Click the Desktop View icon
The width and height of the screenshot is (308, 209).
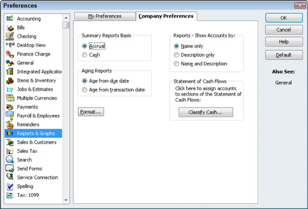coord(10,45)
